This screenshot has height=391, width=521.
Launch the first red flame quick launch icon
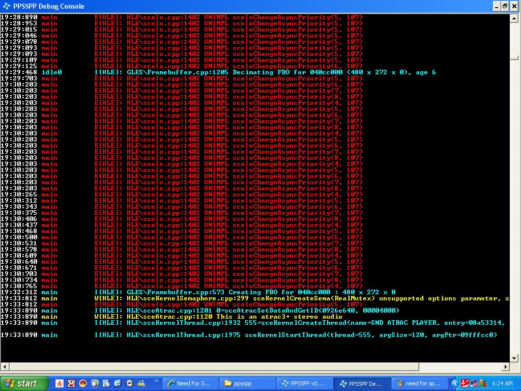coord(60,383)
